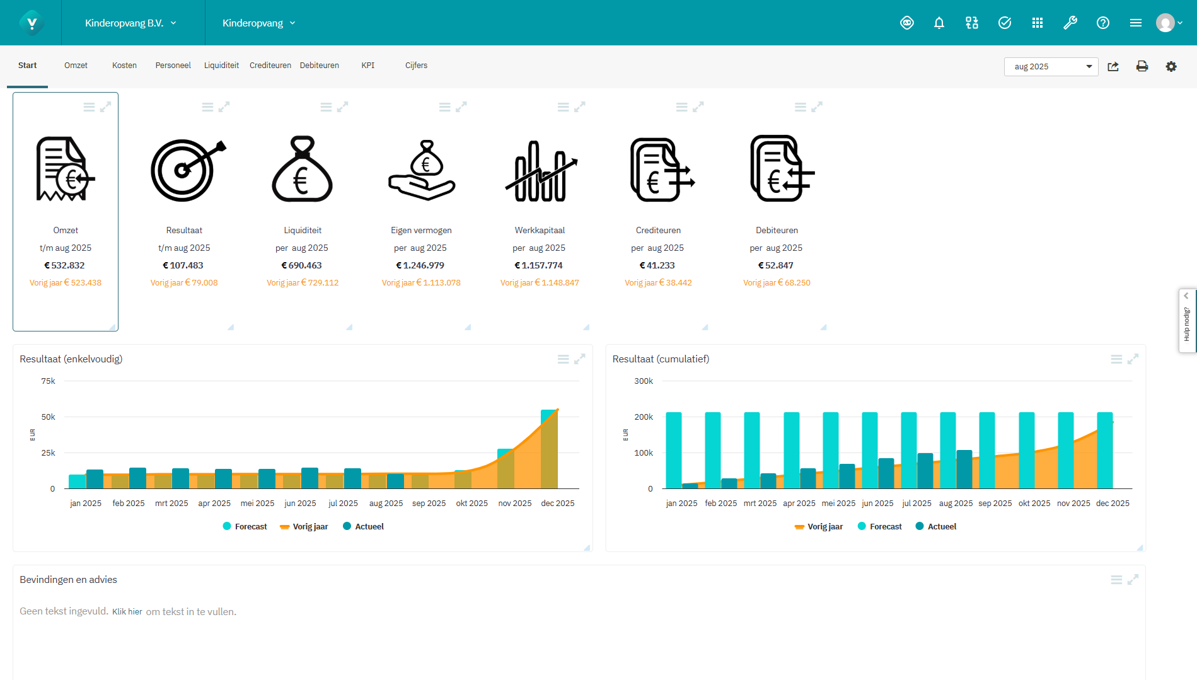Click the sync/exchange icon in the header
The image size is (1197, 680).
coord(971,23)
